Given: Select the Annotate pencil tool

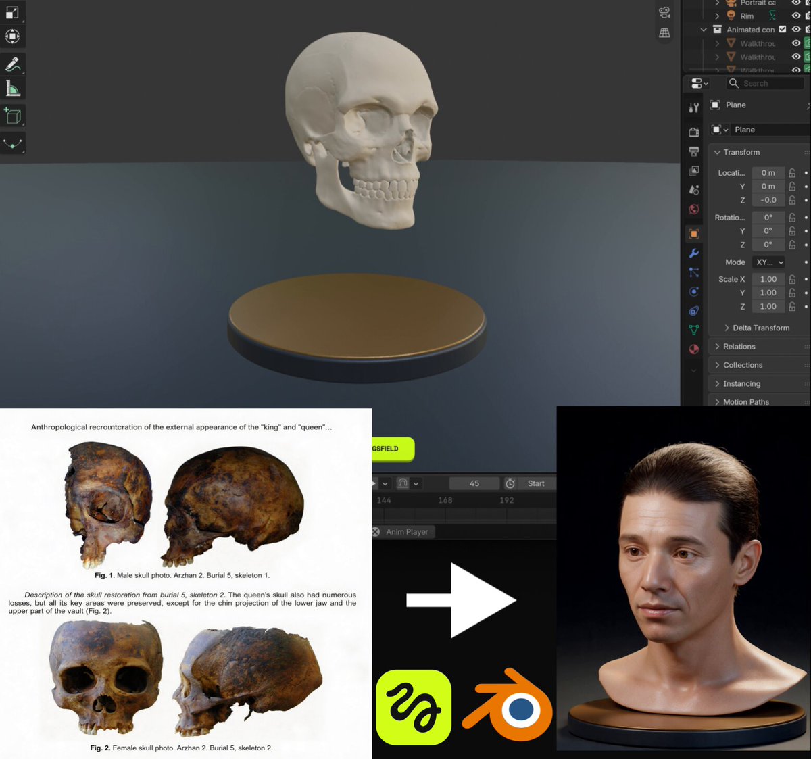Looking at the screenshot, I should (13, 64).
